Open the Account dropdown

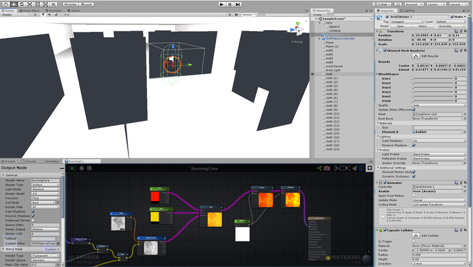[x=414, y=4]
